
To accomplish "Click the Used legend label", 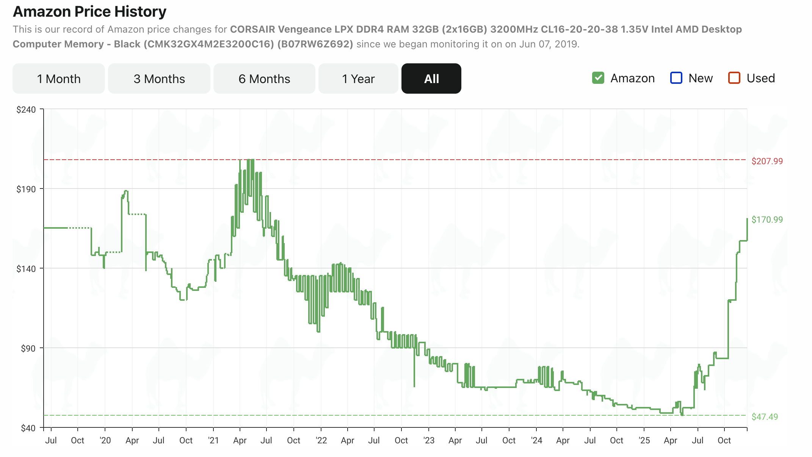I will click(x=760, y=78).
